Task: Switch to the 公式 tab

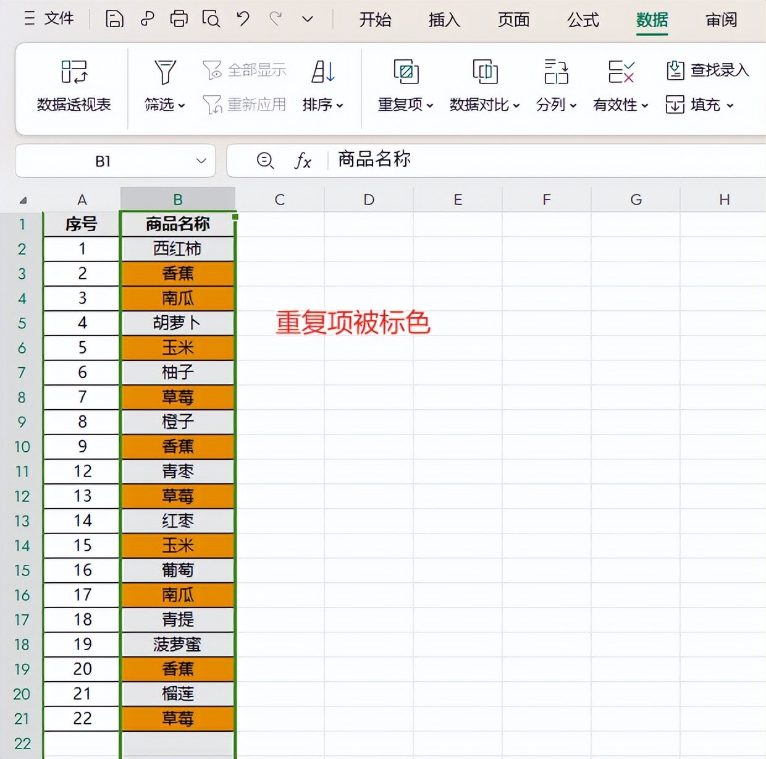Action: coord(583,20)
